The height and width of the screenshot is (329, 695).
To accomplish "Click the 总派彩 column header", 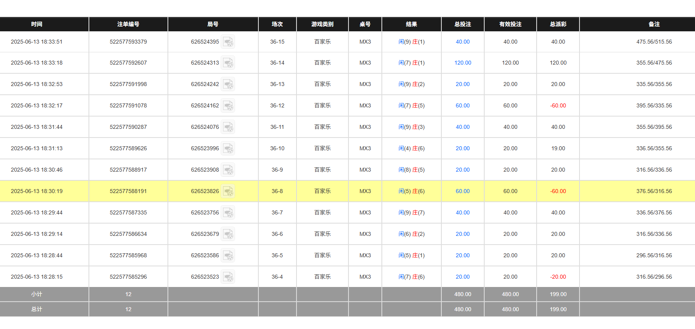I will (x=558, y=24).
